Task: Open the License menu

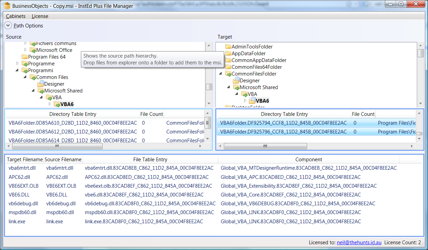Action: pos(40,16)
